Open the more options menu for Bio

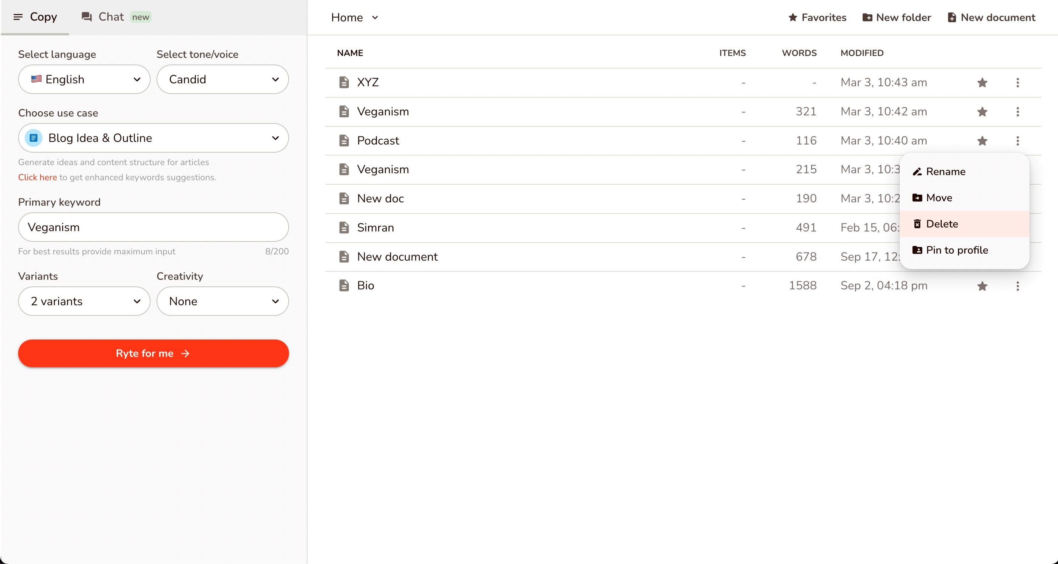pos(1017,286)
